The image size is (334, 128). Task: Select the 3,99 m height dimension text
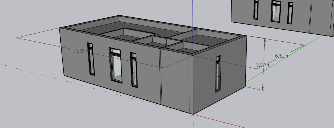click(x=263, y=65)
